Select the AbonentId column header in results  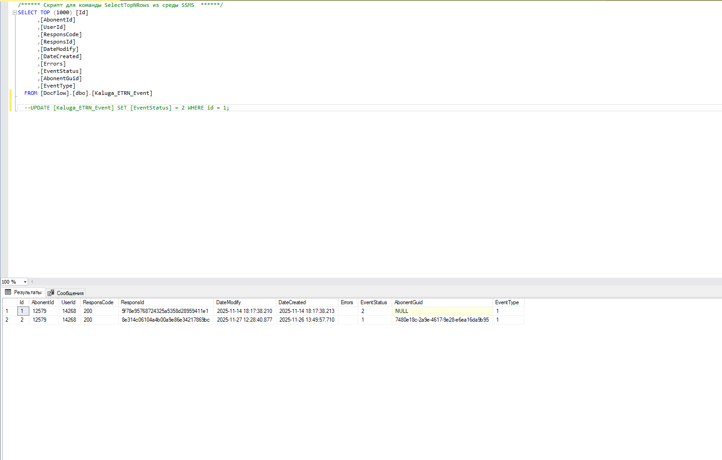[43, 302]
